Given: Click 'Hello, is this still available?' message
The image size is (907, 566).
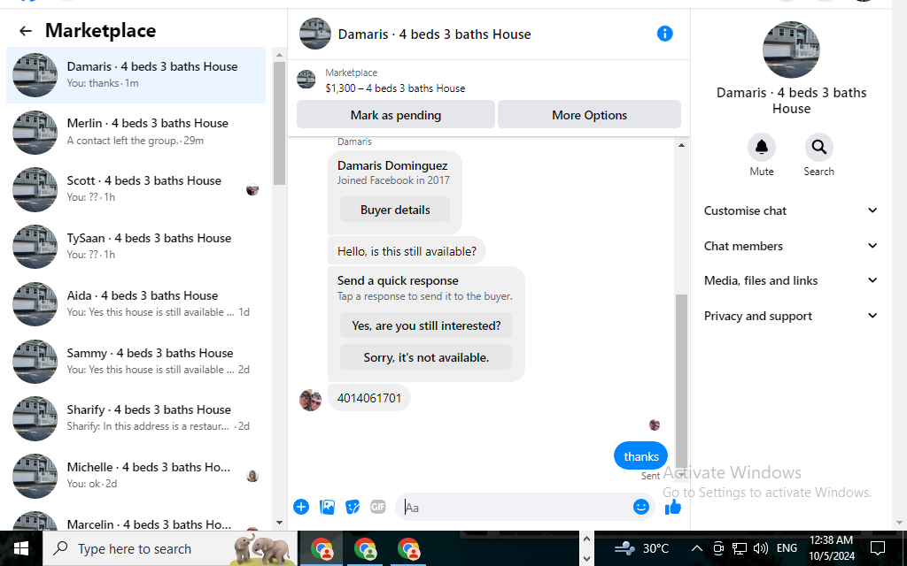Looking at the screenshot, I should pyautogui.click(x=407, y=251).
